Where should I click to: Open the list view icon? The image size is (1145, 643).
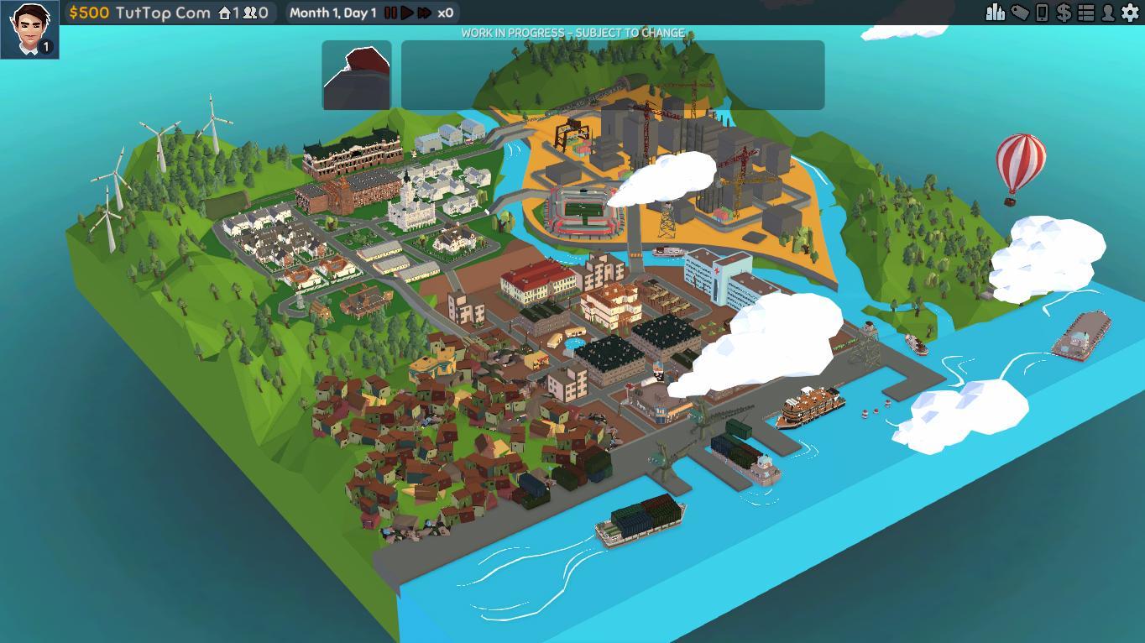click(1086, 13)
